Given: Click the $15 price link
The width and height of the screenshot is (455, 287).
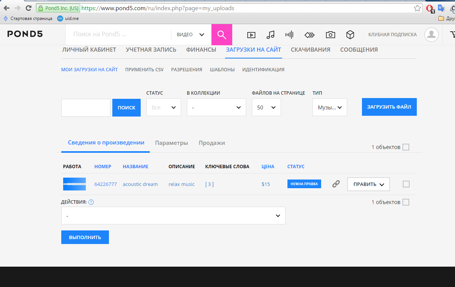Looking at the screenshot, I should click(x=266, y=184).
